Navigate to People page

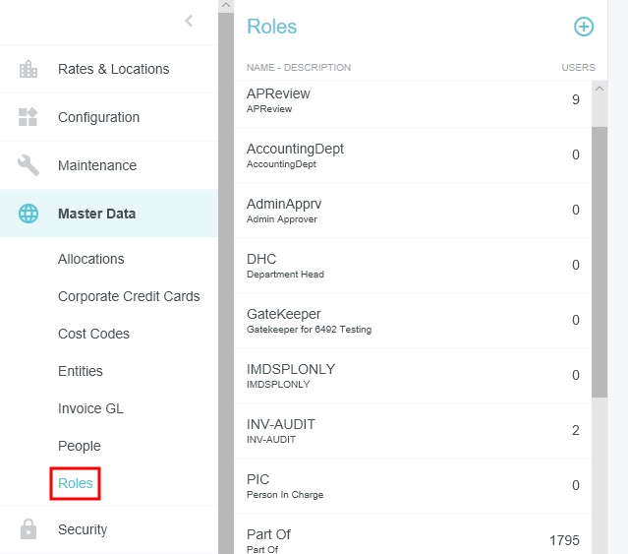coord(80,446)
